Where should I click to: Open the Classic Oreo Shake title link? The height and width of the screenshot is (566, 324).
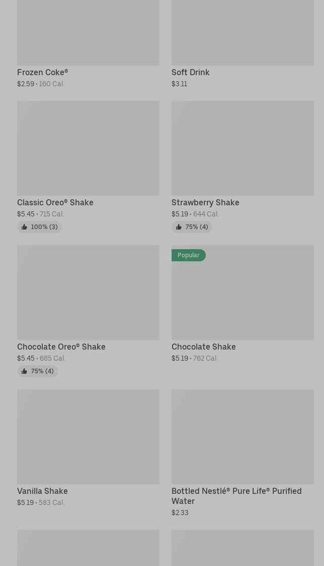coord(55,203)
